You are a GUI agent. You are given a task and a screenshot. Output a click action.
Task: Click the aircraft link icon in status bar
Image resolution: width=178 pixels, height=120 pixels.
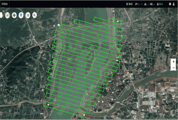click(x=142, y=4)
